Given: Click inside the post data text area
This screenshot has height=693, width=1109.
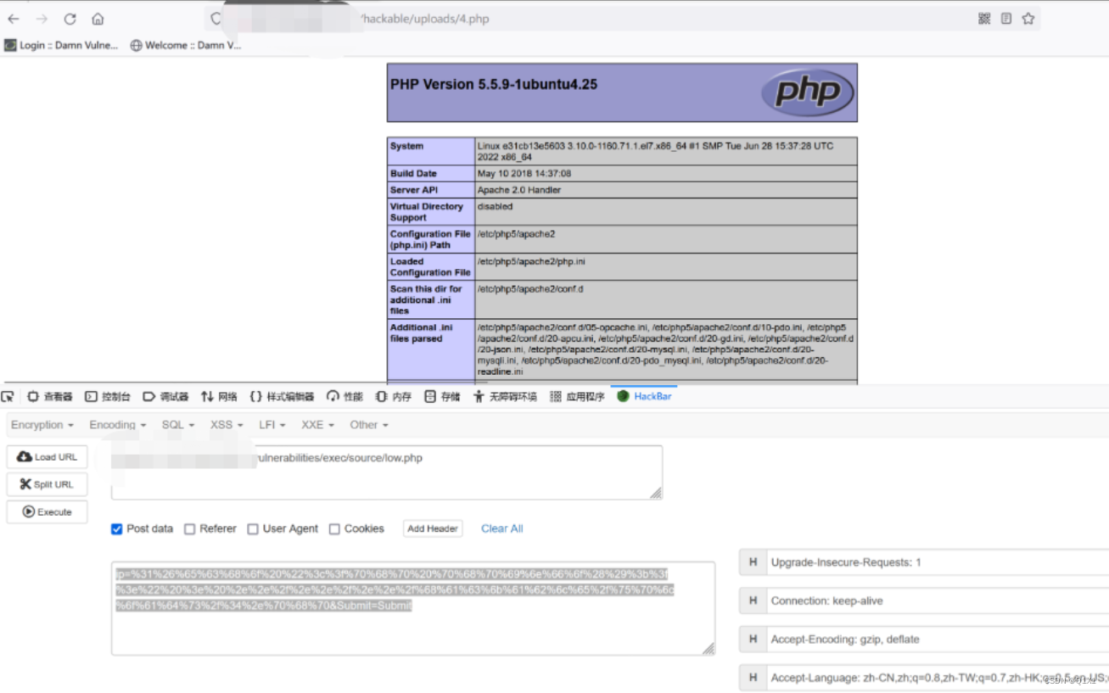Looking at the screenshot, I should (x=413, y=608).
